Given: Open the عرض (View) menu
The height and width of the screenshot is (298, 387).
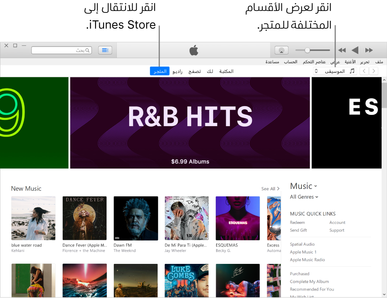Looking at the screenshot, I should [335, 62].
